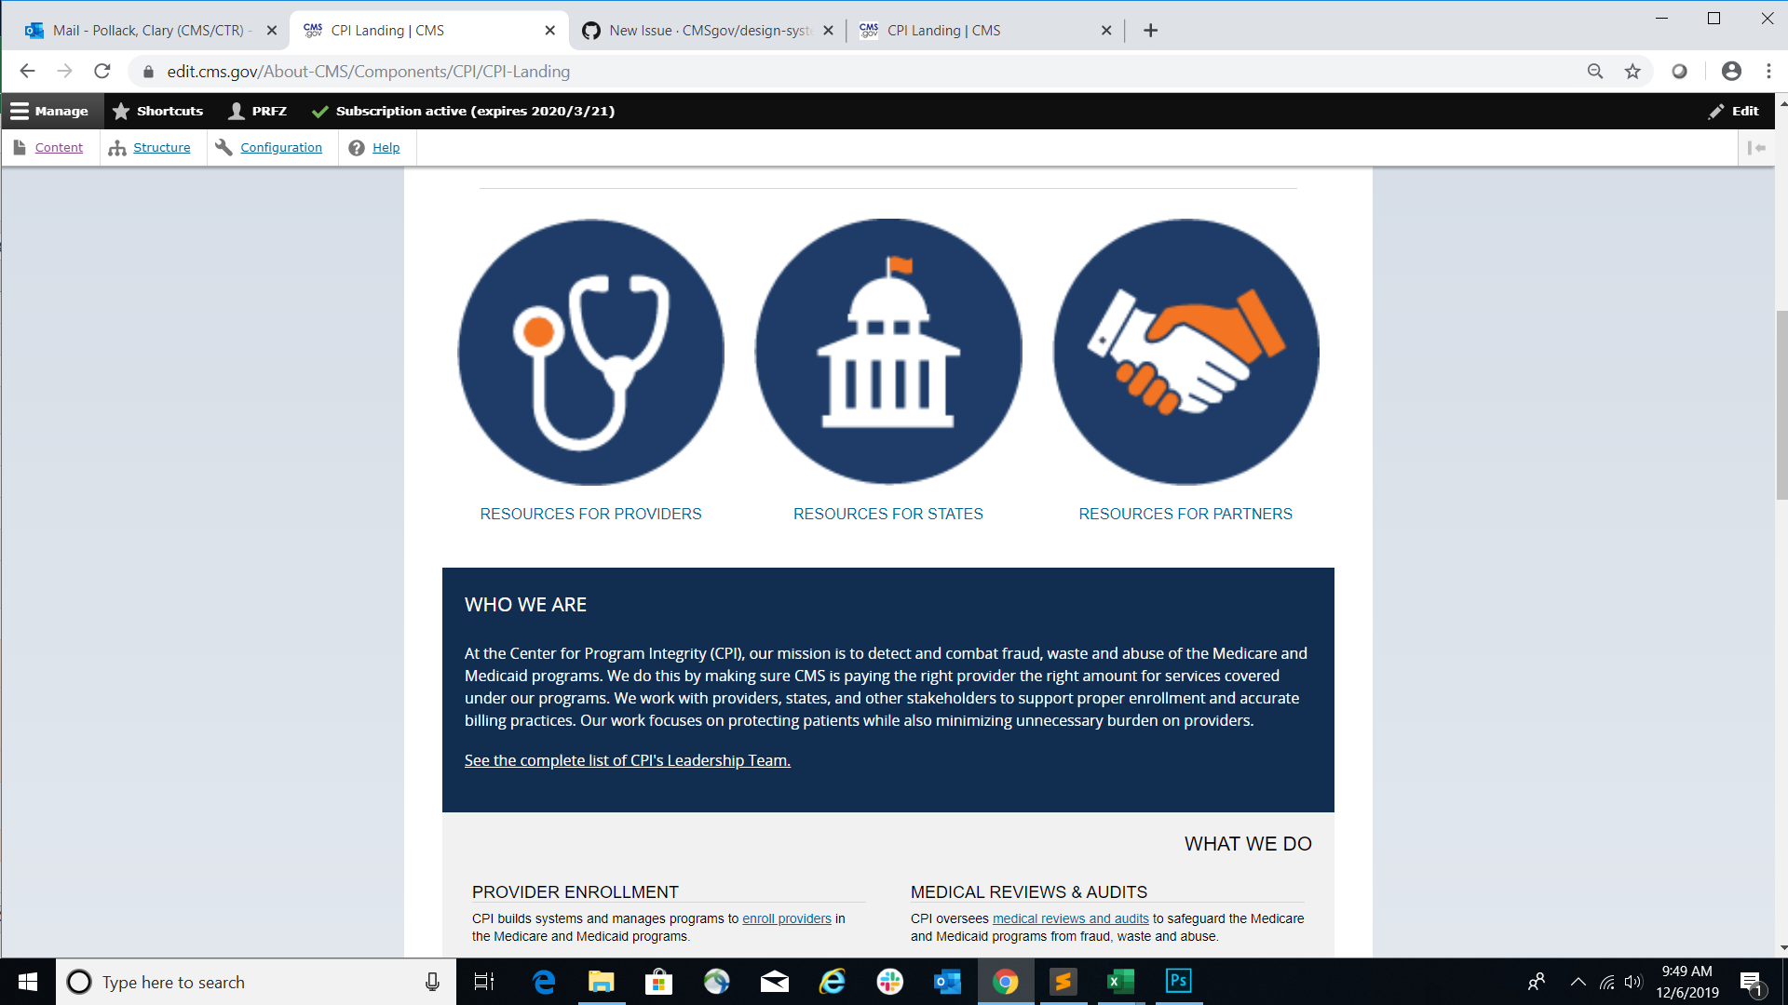The width and height of the screenshot is (1788, 1005).
Task: Open the Help menu item
Action: pos(386,147)
